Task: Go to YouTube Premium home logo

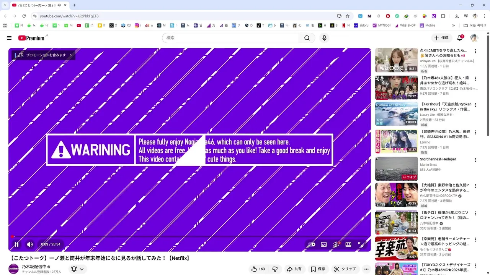Action: tap(32, 38)
